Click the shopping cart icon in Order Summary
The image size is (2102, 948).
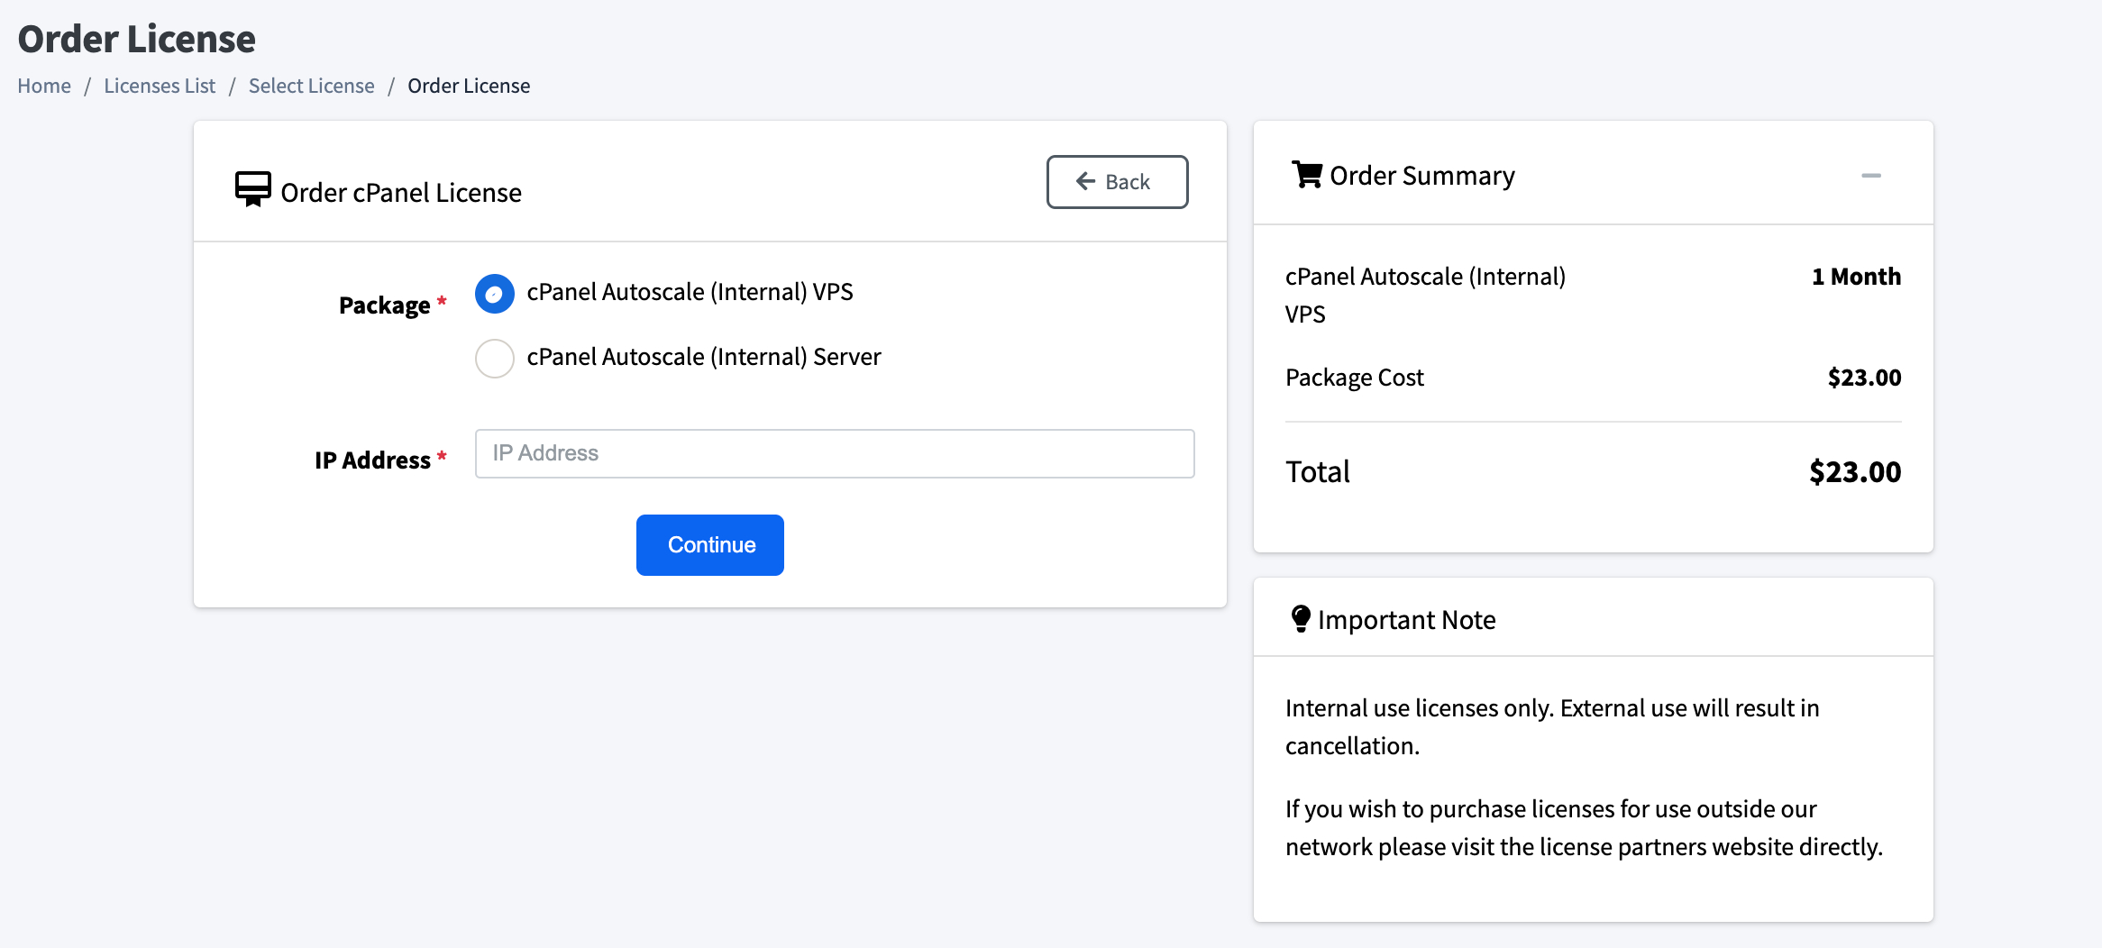1307,174
